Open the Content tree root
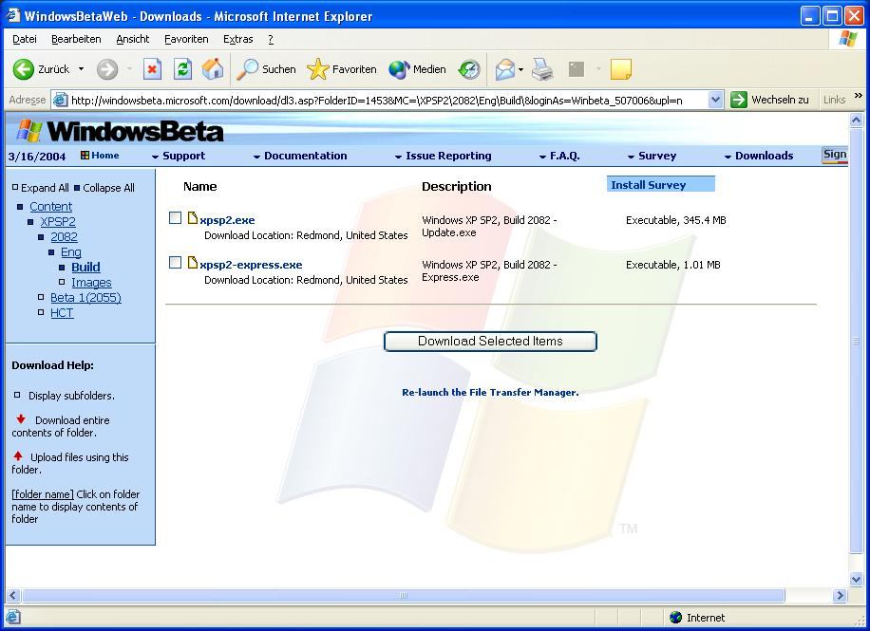 click(50, 206)
